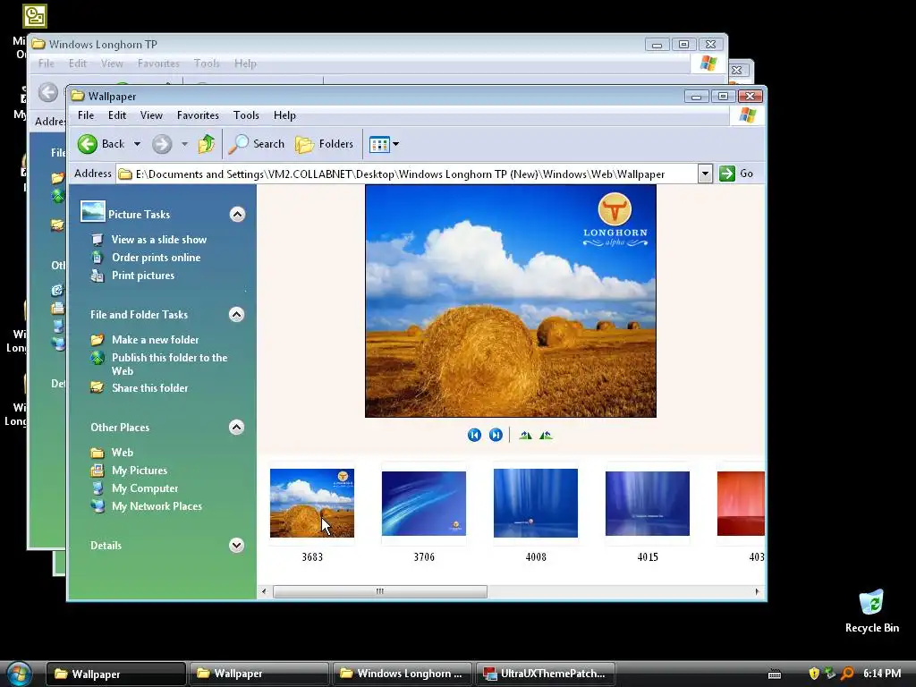Click the Publish to Web globe icon
The width and height of the screenshot is (916, 687).
98,358
